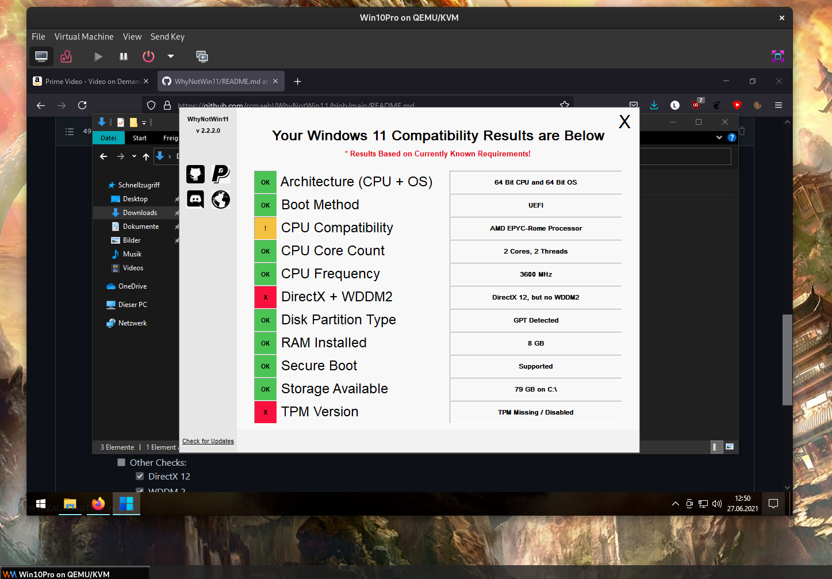Open Dokumente in Explorer sidebar
This screenshot has height=579, width=832.
coord(141,227)
